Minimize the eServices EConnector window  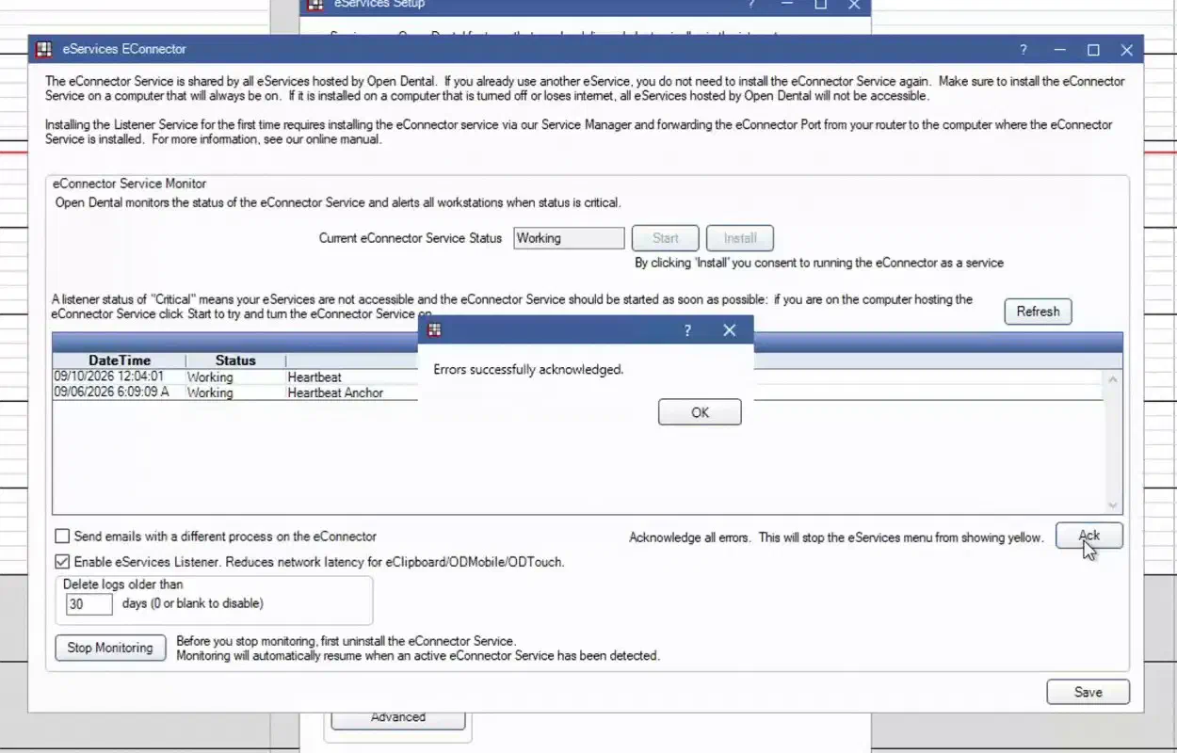[x=1059, y=50]
